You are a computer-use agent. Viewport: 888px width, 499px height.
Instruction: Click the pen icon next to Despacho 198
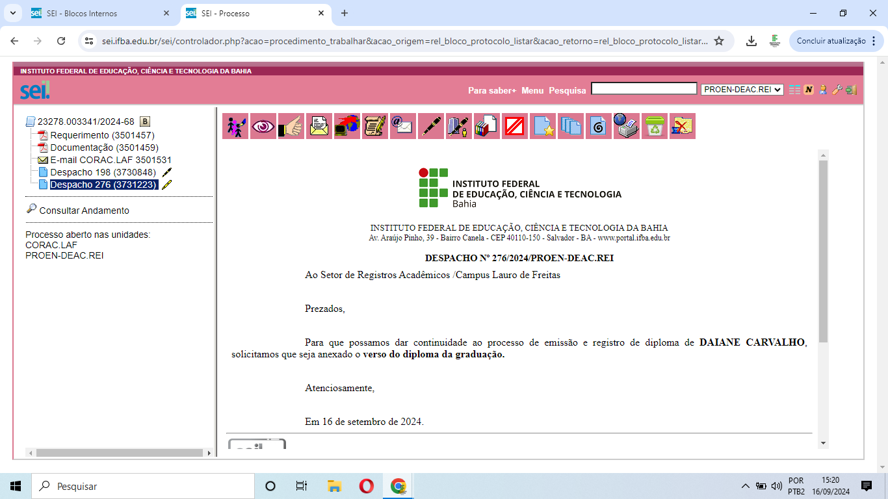click(167, 172)
